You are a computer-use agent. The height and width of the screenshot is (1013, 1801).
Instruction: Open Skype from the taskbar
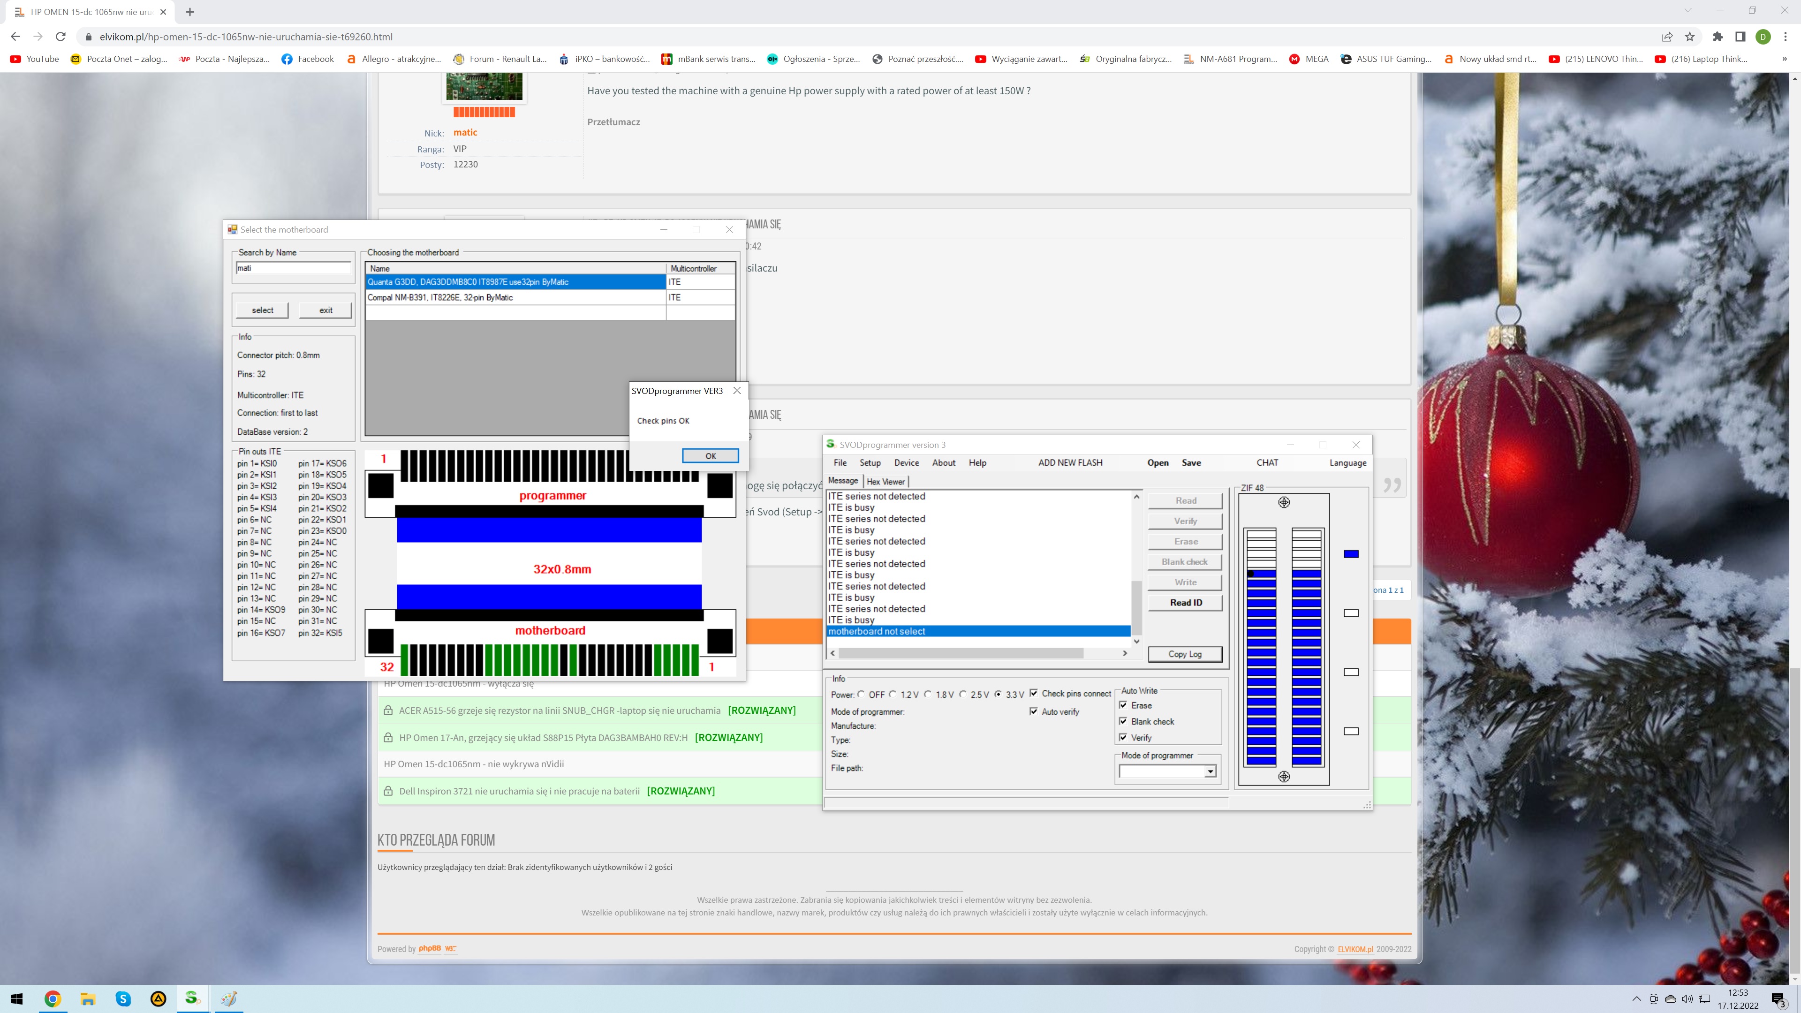point(123,998)
